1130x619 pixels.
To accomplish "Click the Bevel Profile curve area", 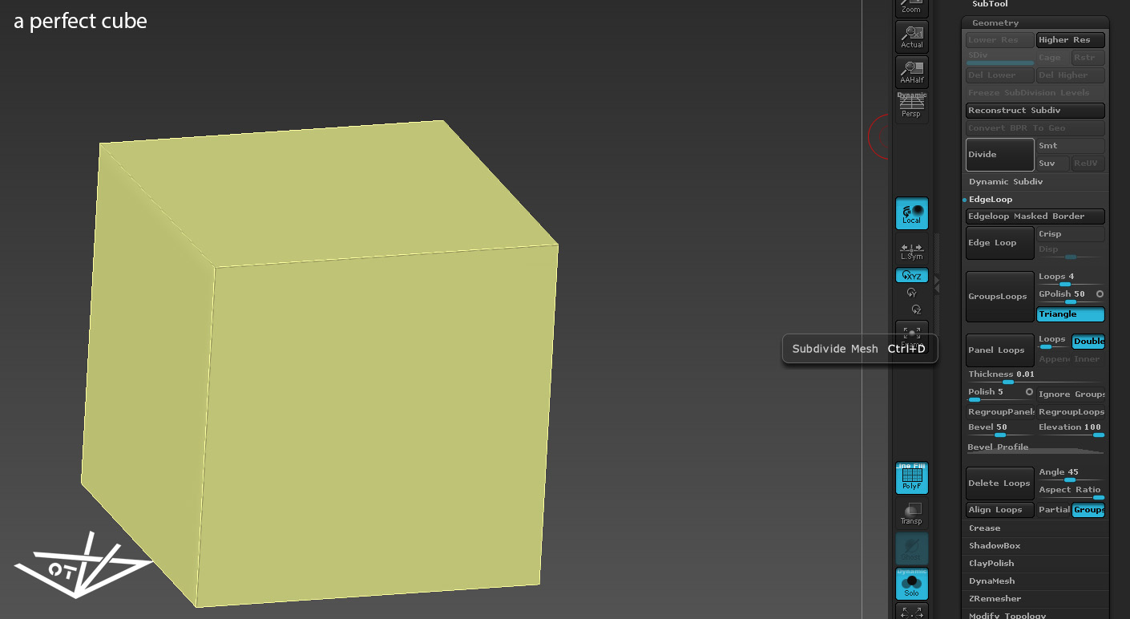I will 1035,448.
